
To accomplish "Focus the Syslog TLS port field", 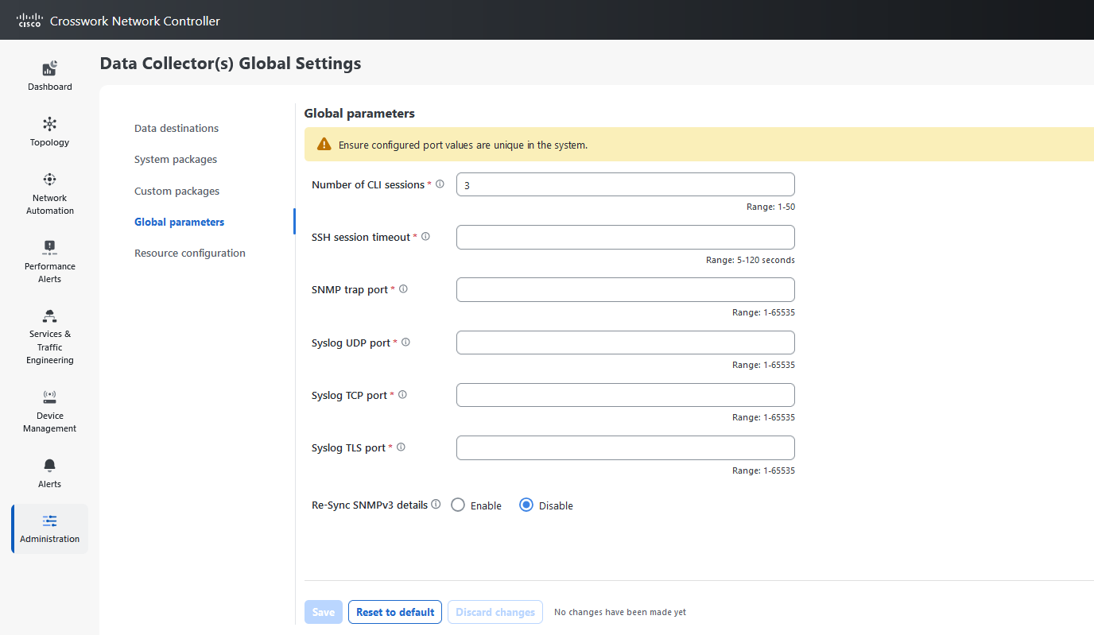I will (626, 447).
